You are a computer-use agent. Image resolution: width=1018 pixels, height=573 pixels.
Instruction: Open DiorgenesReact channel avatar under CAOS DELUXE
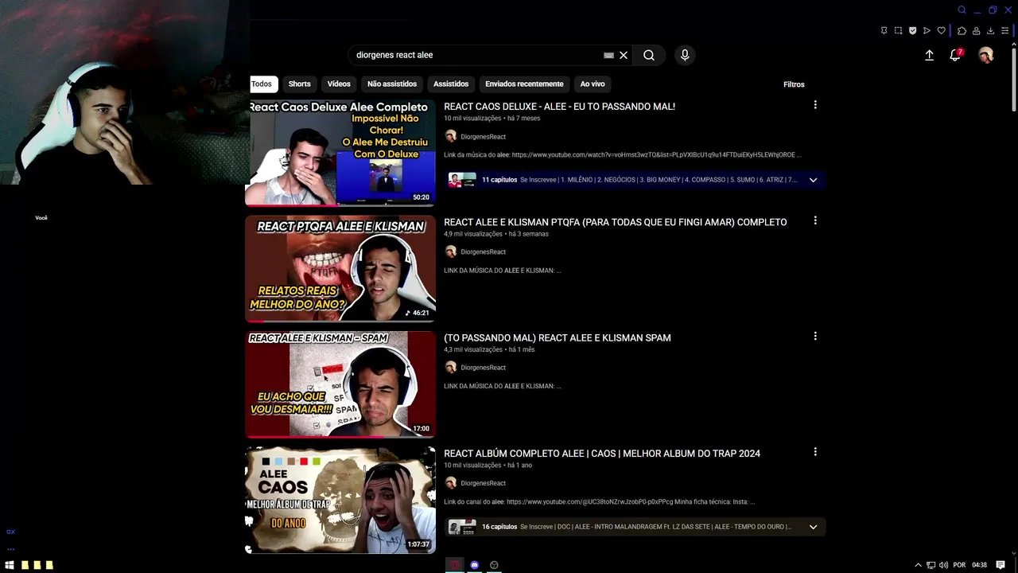pos(451,136)
